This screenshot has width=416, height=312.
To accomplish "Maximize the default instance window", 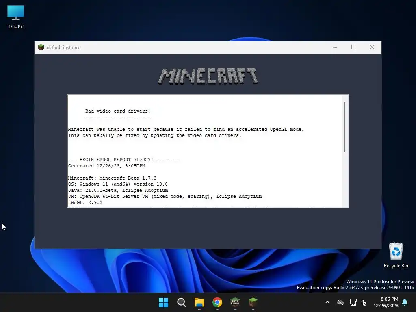I will (x=353, y=47).
